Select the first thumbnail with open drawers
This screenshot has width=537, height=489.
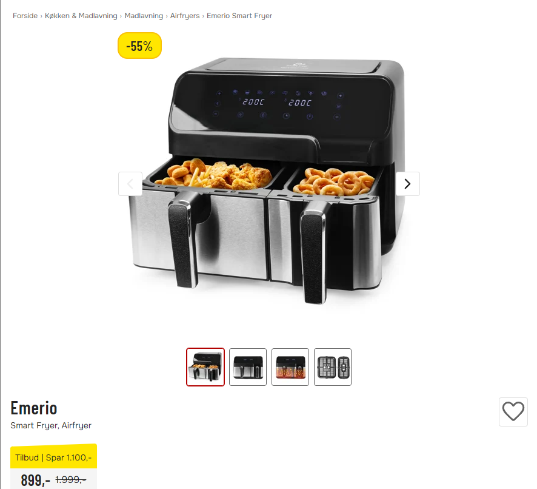205,367
